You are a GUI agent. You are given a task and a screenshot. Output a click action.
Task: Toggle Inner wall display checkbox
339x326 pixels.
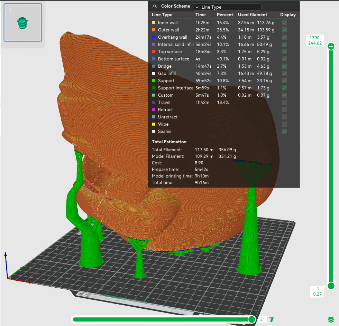[284, 23]
